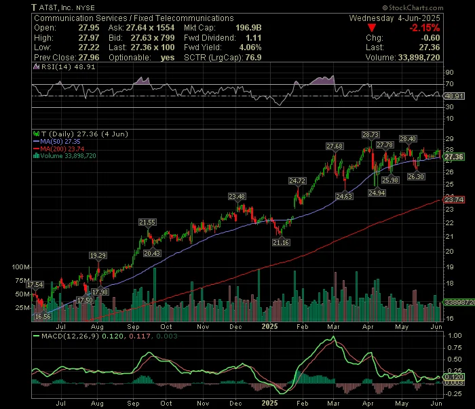Click the 17.50 low price label
The width and height of the screenshot is (475, 409).
pos(85,300)
